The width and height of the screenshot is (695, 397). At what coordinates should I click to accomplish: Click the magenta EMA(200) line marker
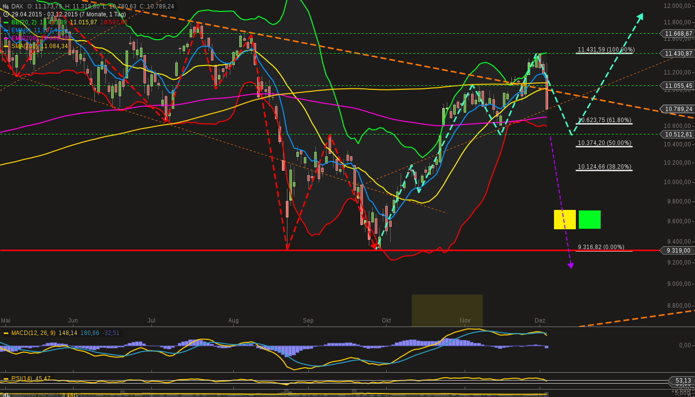point(6,38)
